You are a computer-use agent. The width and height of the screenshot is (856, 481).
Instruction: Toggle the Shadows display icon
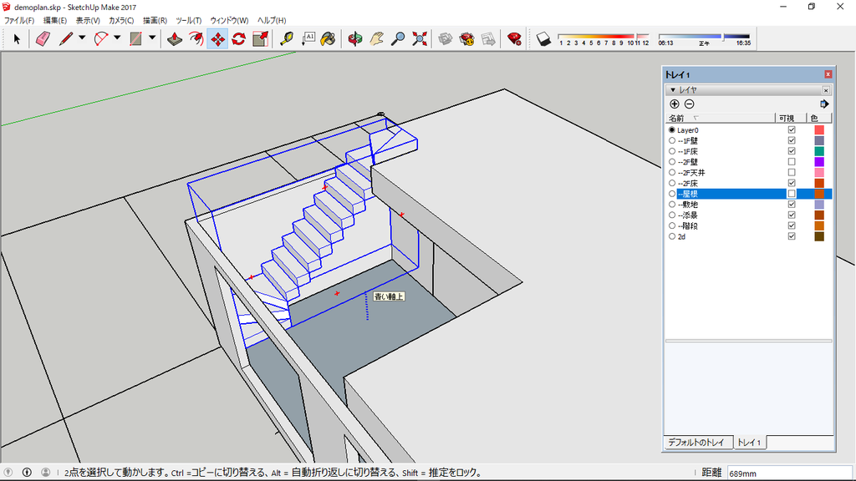543,38
